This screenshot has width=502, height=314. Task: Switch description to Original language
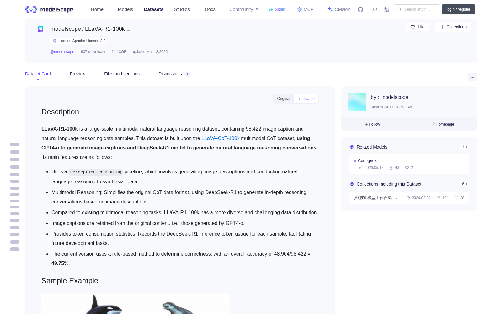click(284, 99)
